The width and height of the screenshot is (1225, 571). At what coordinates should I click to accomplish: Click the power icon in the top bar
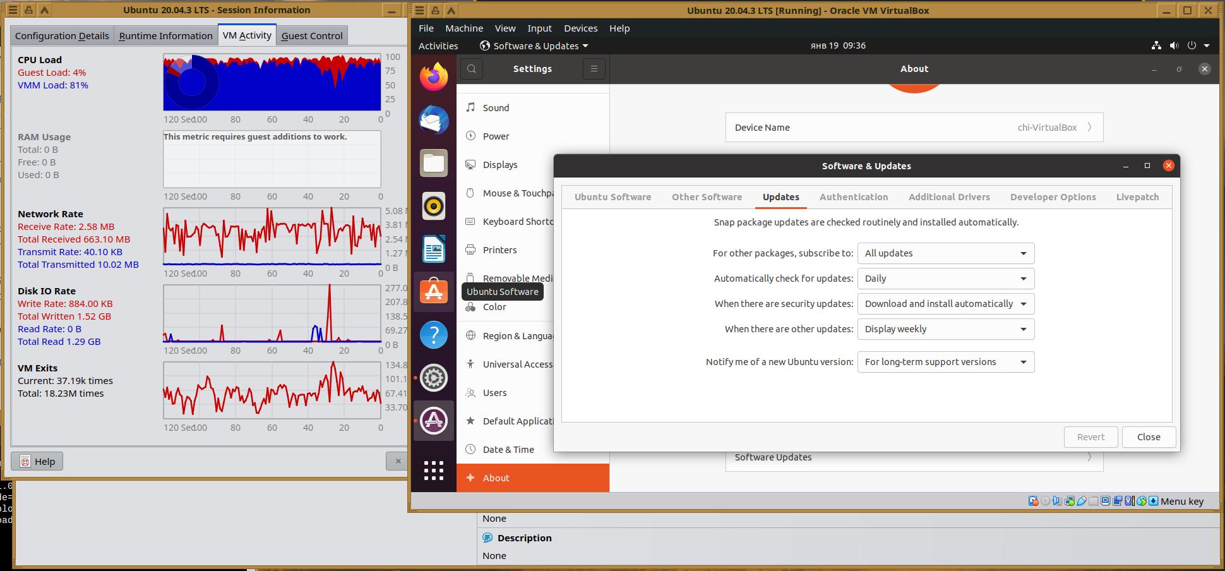pos(1192,45)
